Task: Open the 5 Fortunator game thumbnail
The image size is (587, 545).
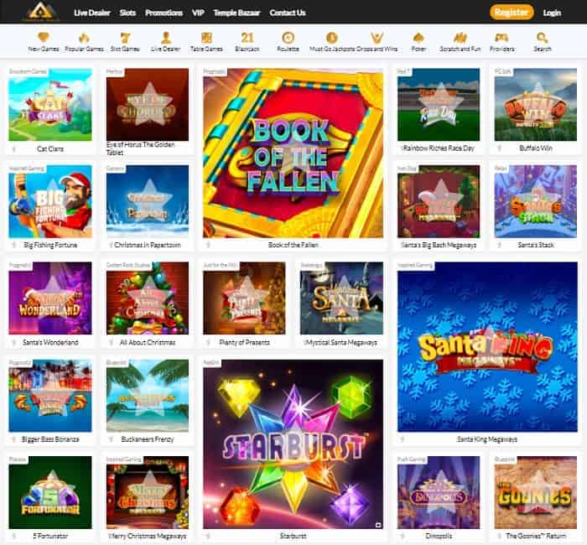Action: point(50,492)
